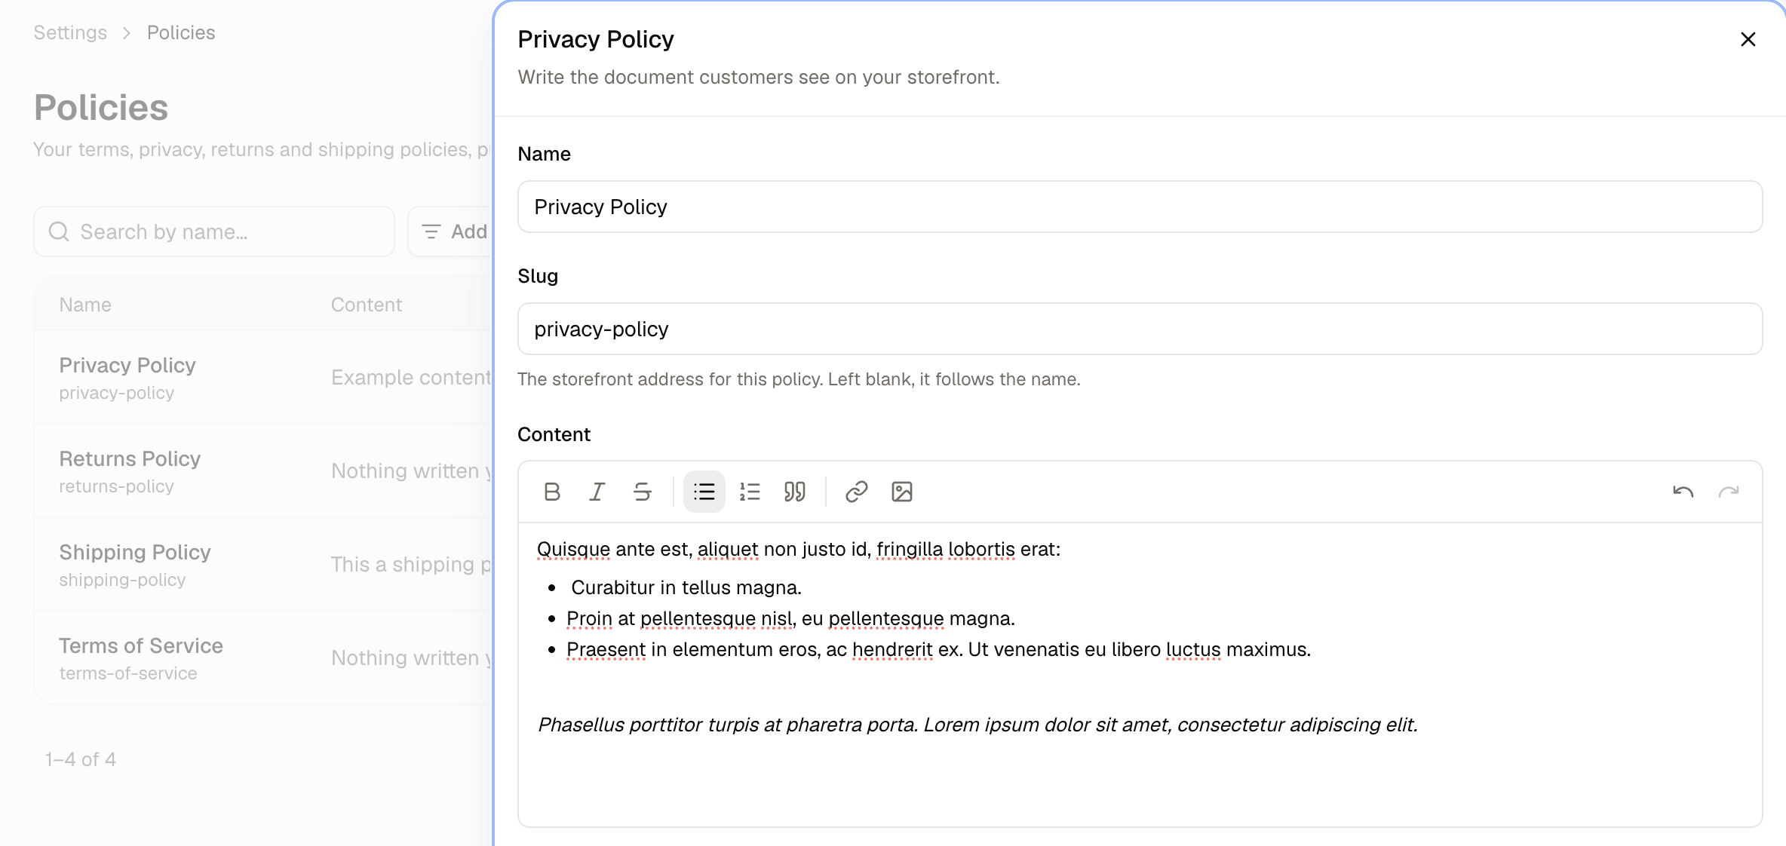
Task: Open the Privacy Policy table row
Action: pos(264,378)
